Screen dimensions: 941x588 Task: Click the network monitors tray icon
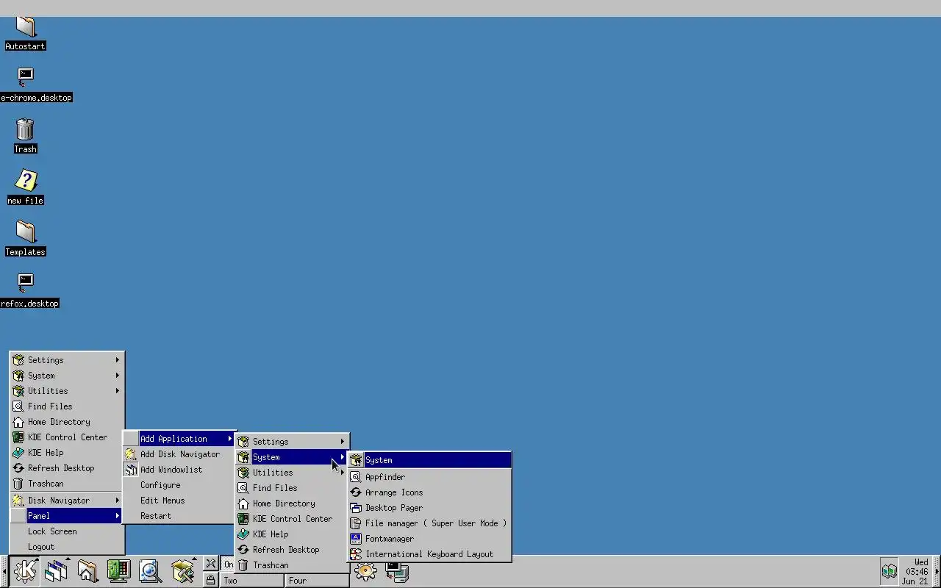coord(890,571)
